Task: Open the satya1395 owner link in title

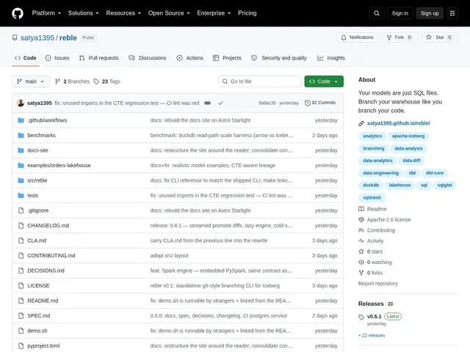Action: pos(37,37)
